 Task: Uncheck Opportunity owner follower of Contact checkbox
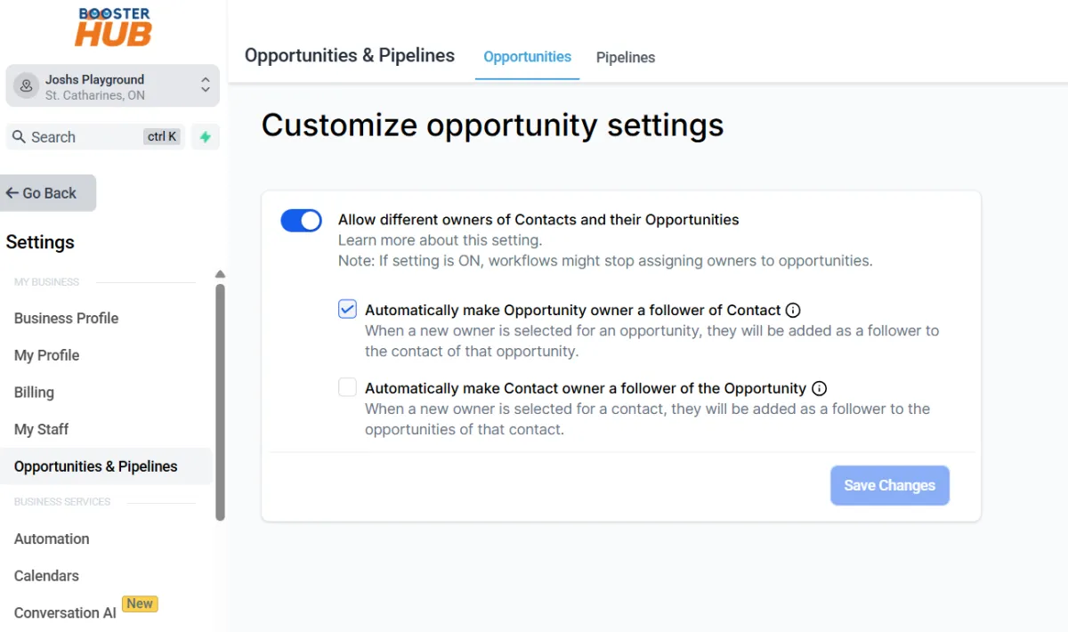pos(347,310)
